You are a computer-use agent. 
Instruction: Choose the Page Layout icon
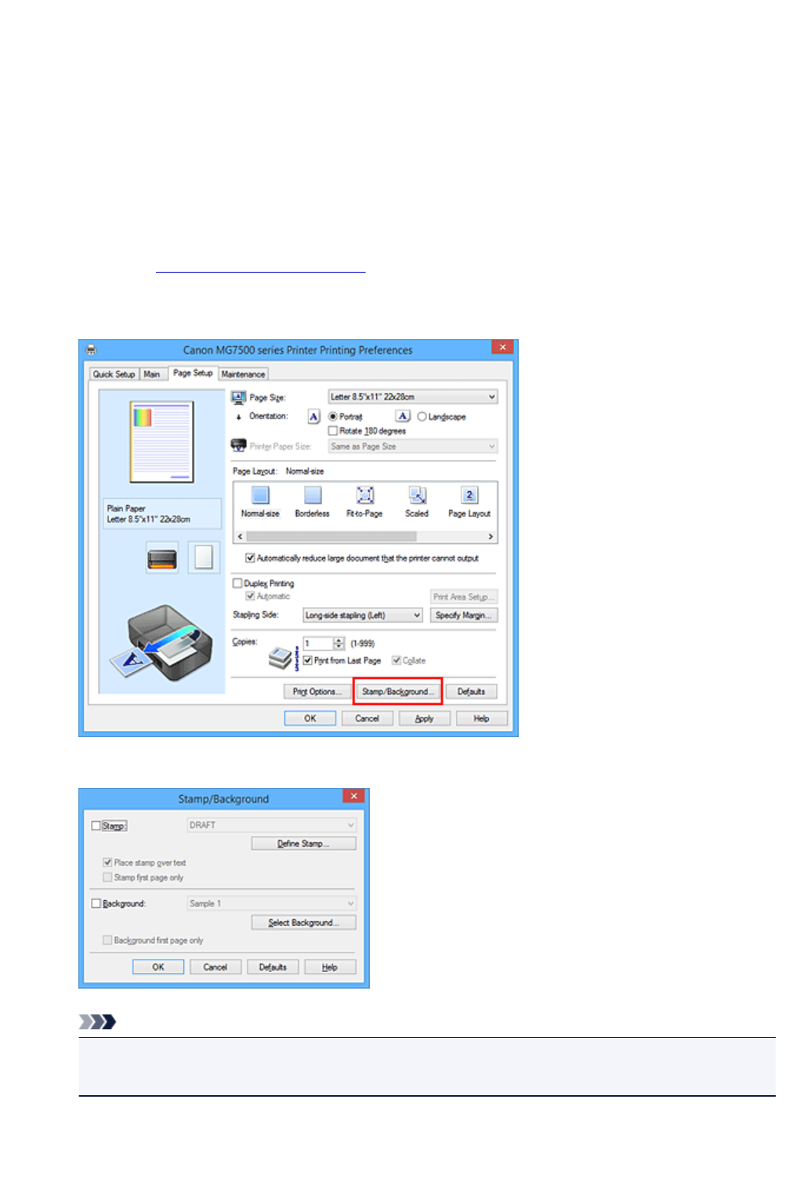pyautogui.click(x=469, y=495)
